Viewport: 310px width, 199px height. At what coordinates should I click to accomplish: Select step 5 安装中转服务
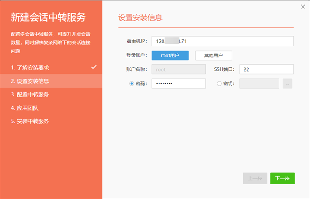pyautogui.click(x=30, y=121)
